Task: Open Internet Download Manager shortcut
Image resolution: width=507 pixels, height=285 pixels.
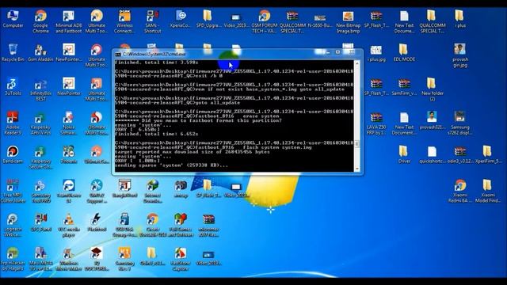Action: tap(152, 191)
